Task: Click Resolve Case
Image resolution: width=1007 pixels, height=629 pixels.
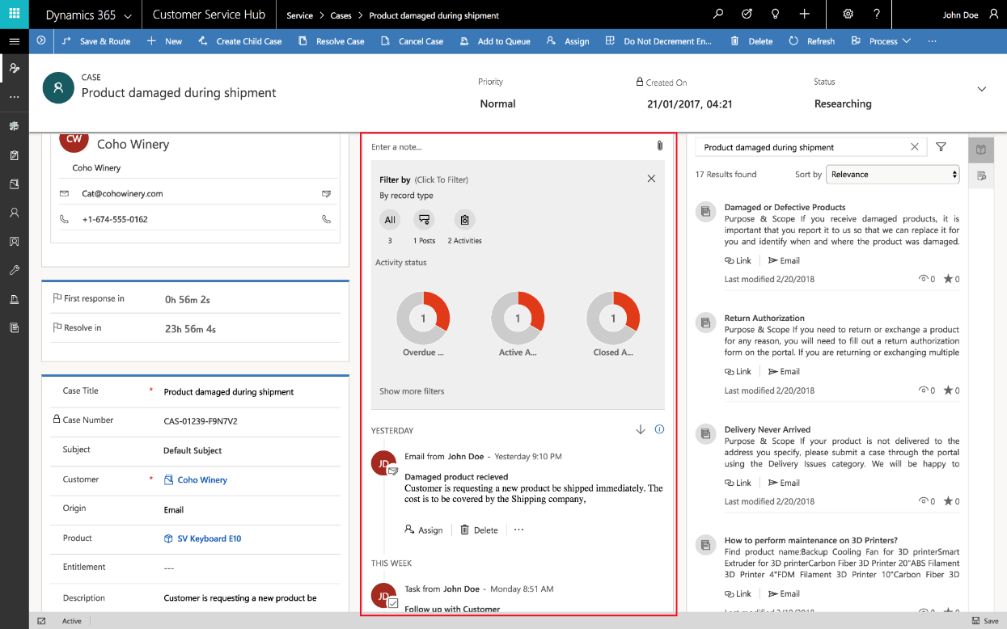Action: coord(331,41)
